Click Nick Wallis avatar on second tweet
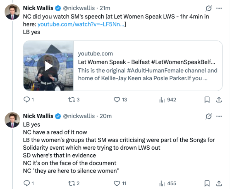This screenshot has height=189, width=237. click(13, 120)
